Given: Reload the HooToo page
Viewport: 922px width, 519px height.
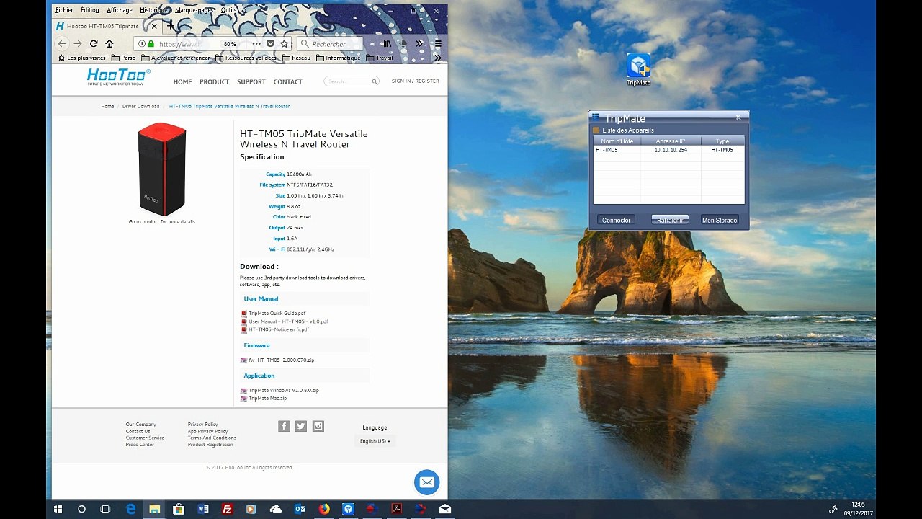Looking at the screenshot, I should pyautogui.click(x=94, y=44).
